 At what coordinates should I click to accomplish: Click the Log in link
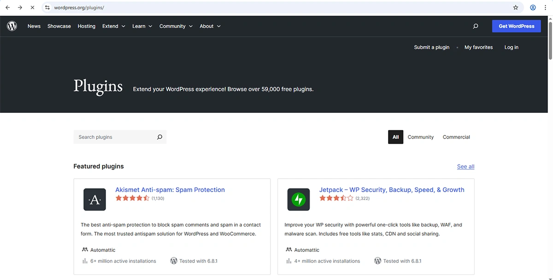(x=512, y=47)
